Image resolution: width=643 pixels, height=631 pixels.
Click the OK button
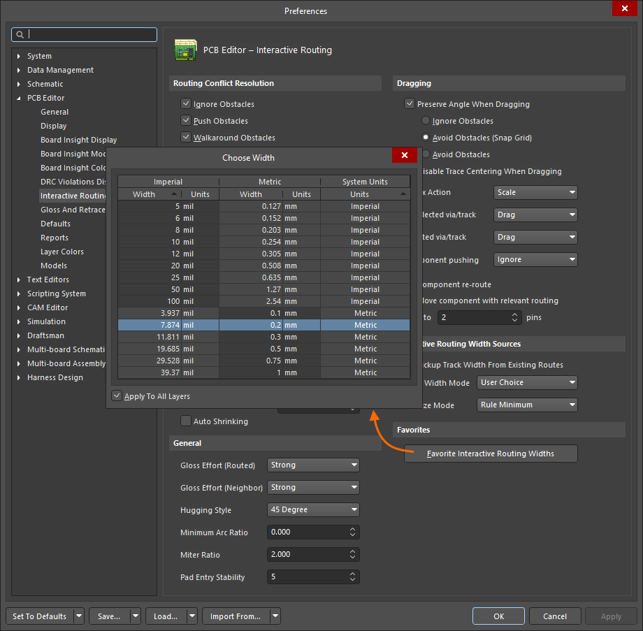498,616
